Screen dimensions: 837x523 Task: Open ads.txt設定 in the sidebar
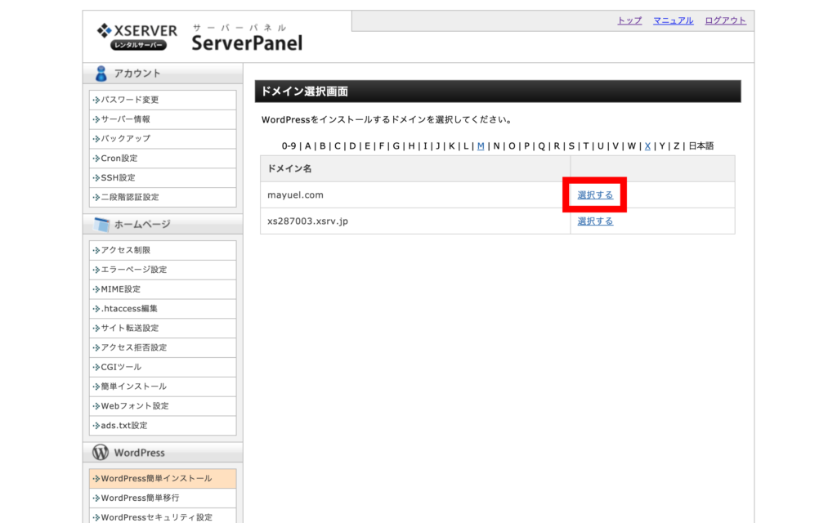pos(163,426)
